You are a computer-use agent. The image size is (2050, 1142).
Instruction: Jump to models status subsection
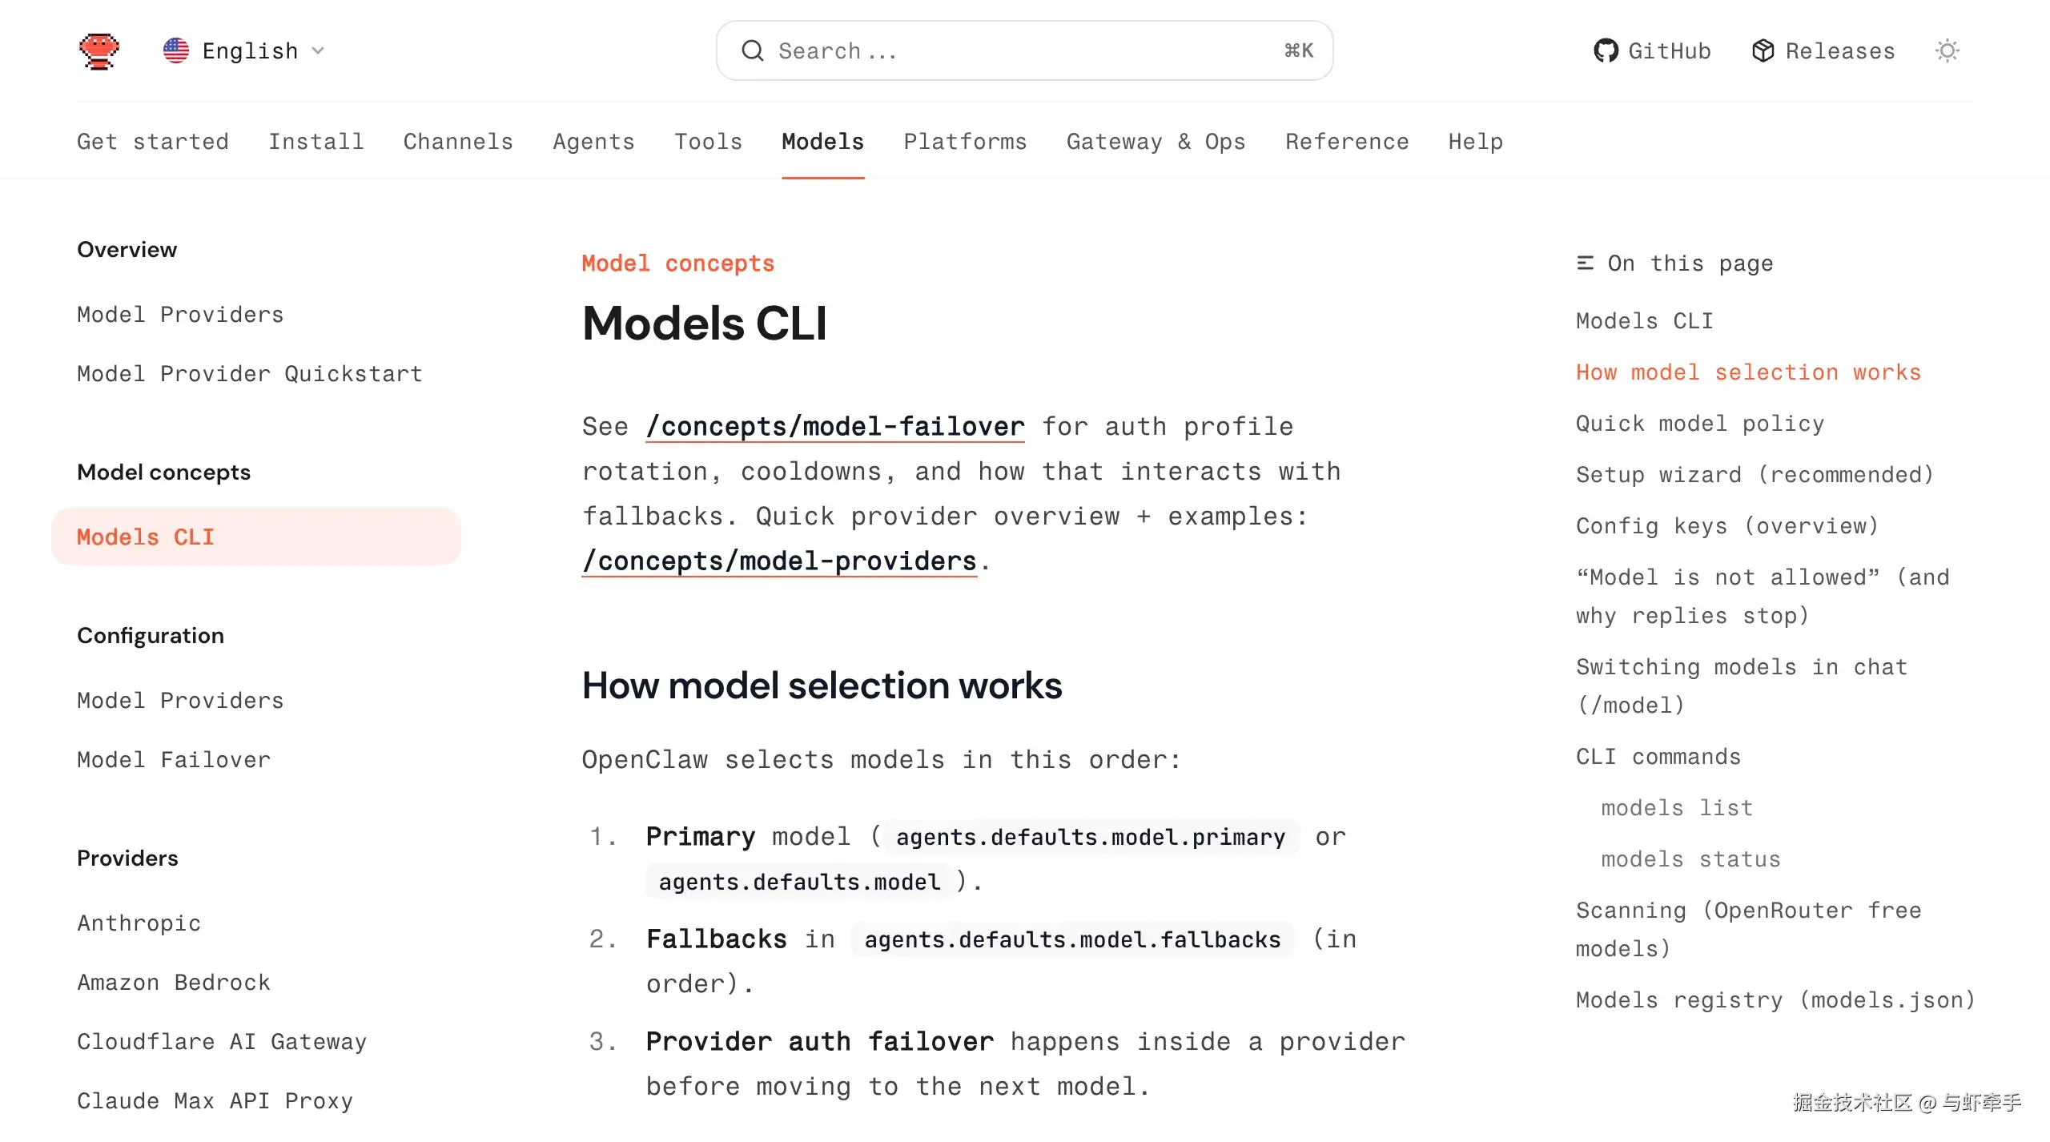click(1690, 859)
